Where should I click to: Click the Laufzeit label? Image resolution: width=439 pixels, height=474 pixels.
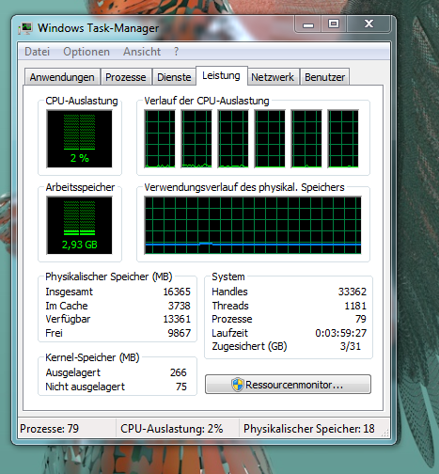pyautogui.click(x=229, y=333)
